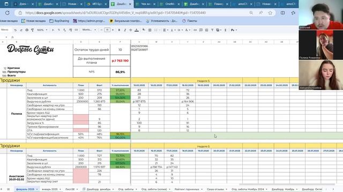Toggle strikethrough formatting
343x192 pixels.
[x=131, y=30]
